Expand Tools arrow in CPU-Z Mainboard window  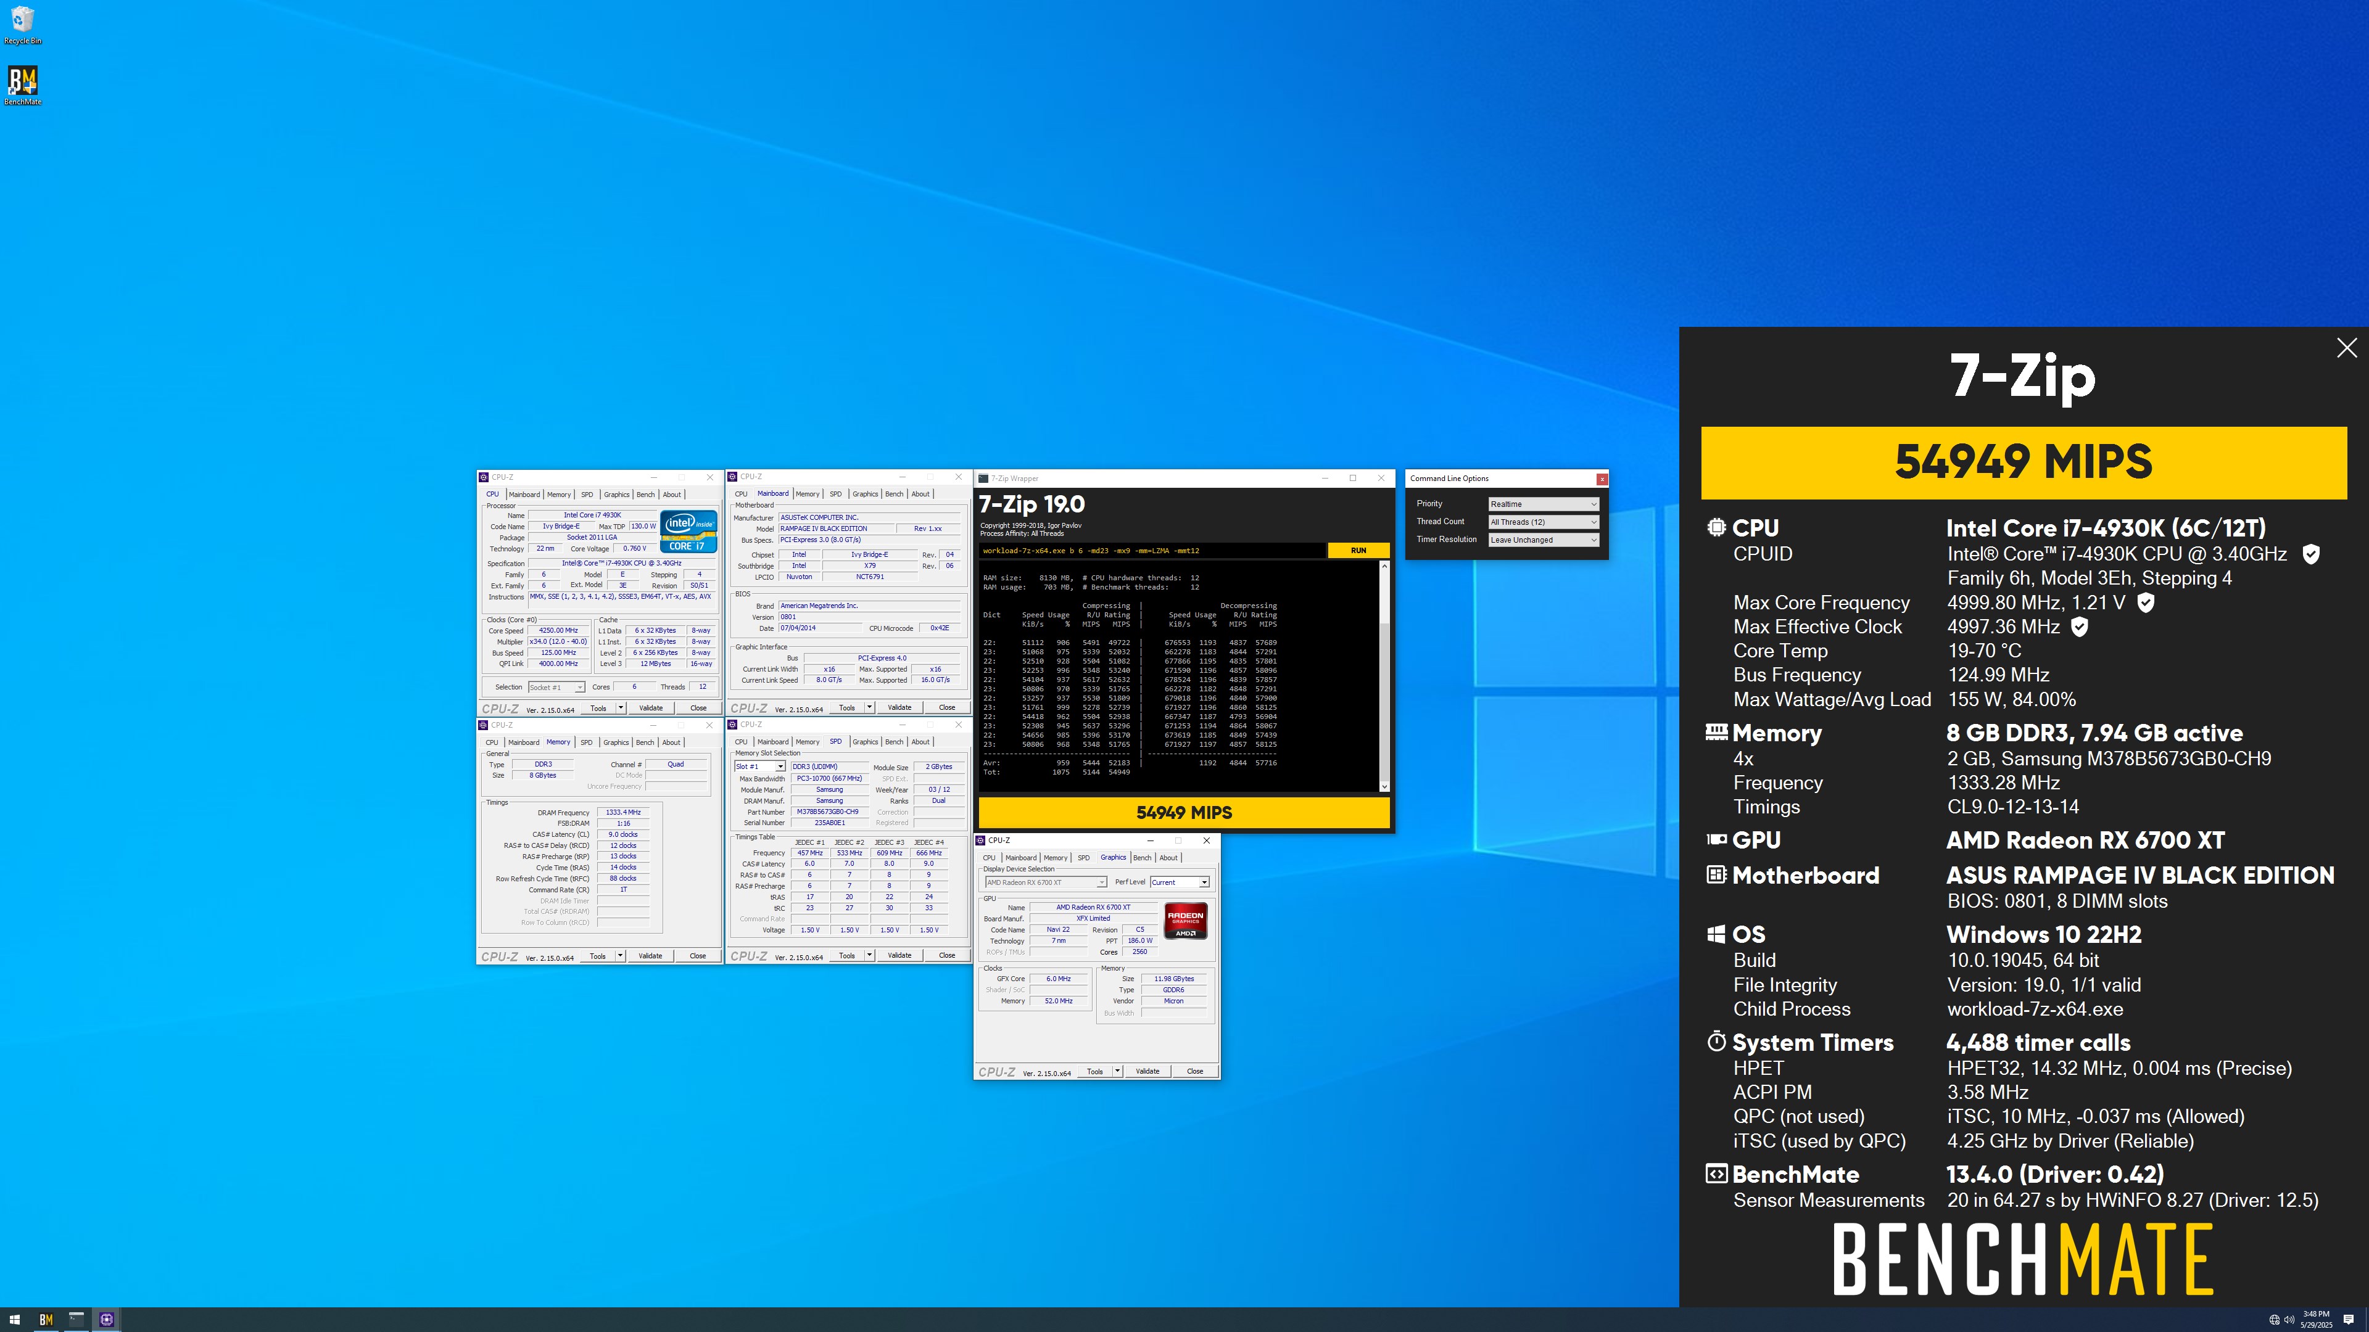pos(869,708)
